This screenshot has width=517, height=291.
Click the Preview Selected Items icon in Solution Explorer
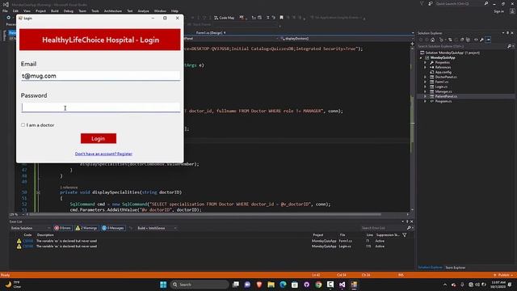tap(488, 40)
